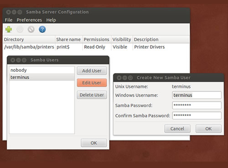This screenshot has height=168, width=228.
Task: Click the Samba Password field
Action: (x=197, y=105)
